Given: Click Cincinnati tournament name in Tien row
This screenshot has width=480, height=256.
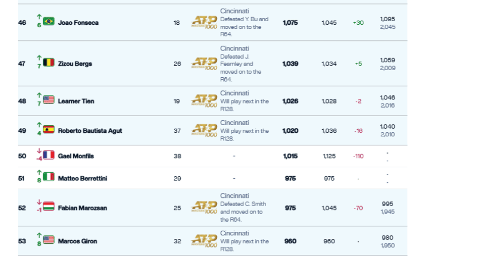Looking at the screenshot, I should (x=235, y=93).
